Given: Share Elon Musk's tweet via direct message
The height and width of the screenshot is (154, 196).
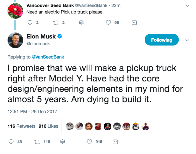Looking at the screenshot, I should [115, 142].
